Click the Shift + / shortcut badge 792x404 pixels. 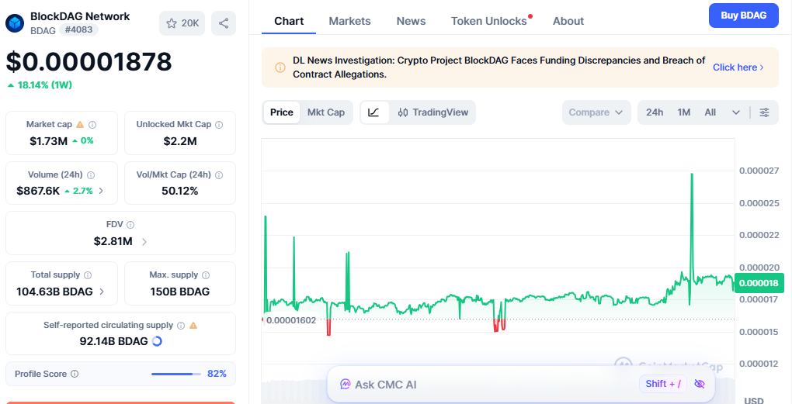[663, 384]
